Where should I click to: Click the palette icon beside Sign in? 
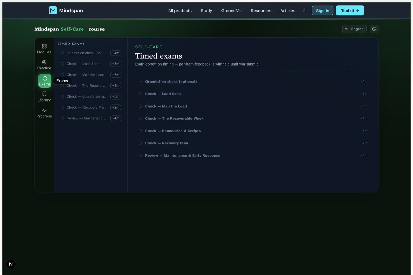pyautogui.click(x=305, y=10)
